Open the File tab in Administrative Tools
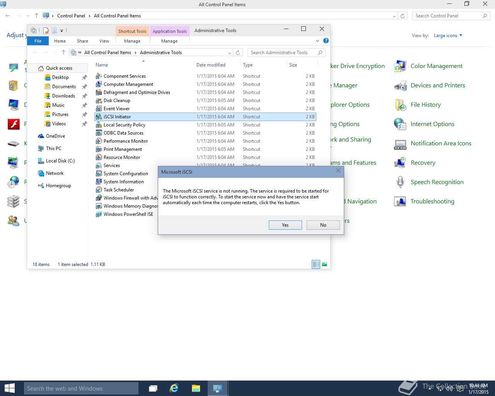 point(38,41)
